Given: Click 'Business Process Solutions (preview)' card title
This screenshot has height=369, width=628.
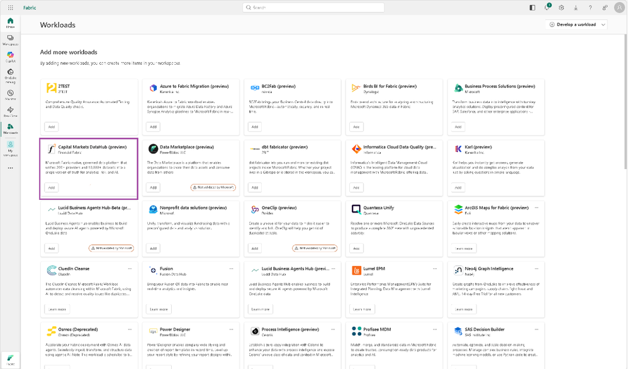Looking at the screenshot, I should click(500, 86).
